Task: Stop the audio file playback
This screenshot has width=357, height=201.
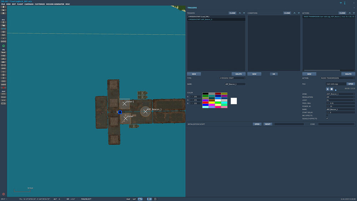Action: [x=332, y=89]
